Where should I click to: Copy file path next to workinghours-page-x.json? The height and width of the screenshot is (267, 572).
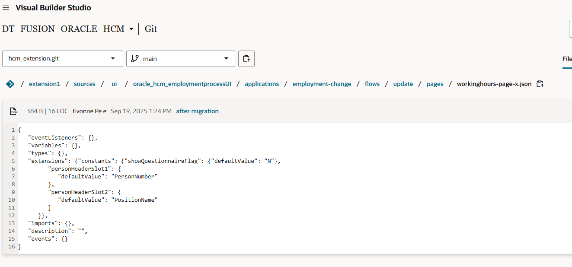(x=540, y=84)
